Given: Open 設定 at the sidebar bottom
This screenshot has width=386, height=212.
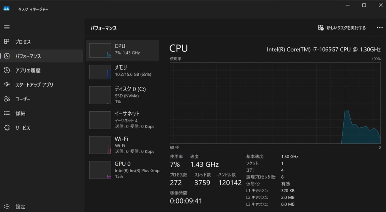Looking at the screenshot, I should (x=42, y=207).
